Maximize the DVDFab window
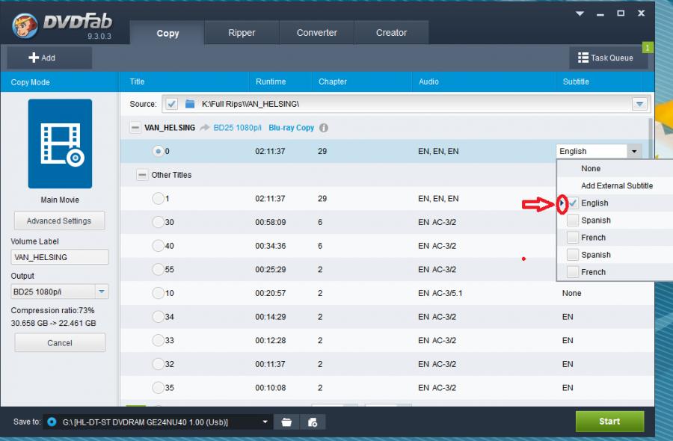The width and height of the screenshot is (673, 441). (x=621, y=13)
